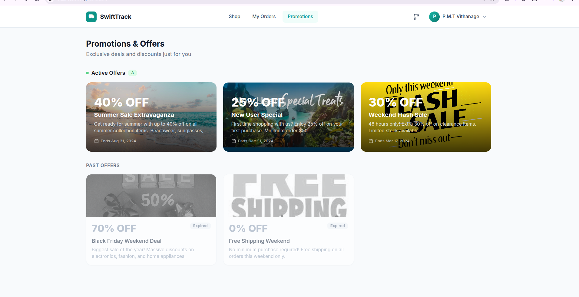Click the green P user avatar
Image resolution: width=579 pixels, height=297 pixels.
pos(434,17)
